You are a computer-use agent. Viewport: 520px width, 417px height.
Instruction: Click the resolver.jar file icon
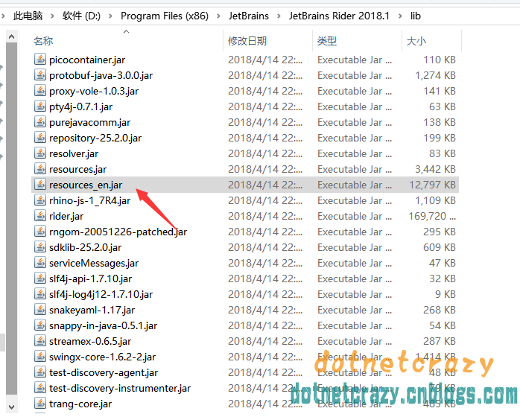point(40,153)
